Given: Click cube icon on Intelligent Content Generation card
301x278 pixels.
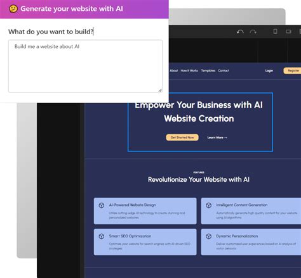Looking at the screenshot, I should pyautogui.click(x=209, y=205).
